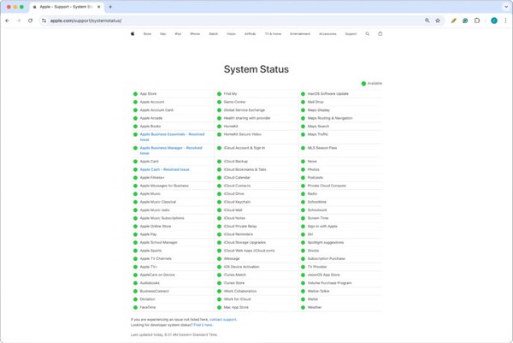
Task: Open the Store menu item
Action: [147, 33]
